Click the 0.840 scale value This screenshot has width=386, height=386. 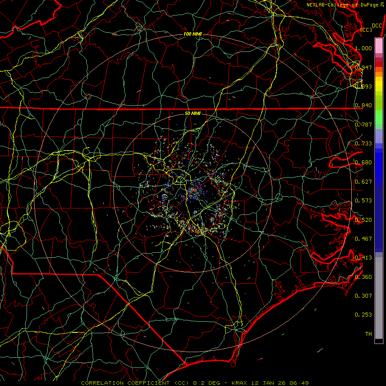(x=363, y=106)
